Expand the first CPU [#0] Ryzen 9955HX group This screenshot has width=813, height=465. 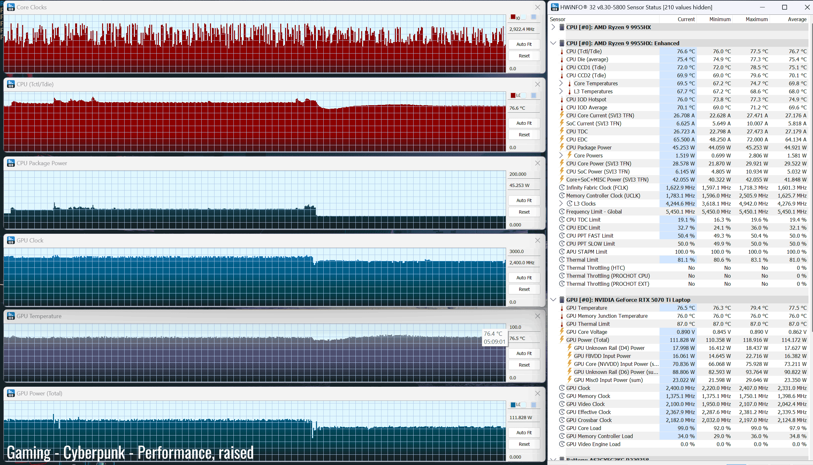click(553, 27)
